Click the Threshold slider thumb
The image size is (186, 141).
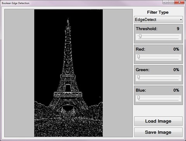pos(140,36)
